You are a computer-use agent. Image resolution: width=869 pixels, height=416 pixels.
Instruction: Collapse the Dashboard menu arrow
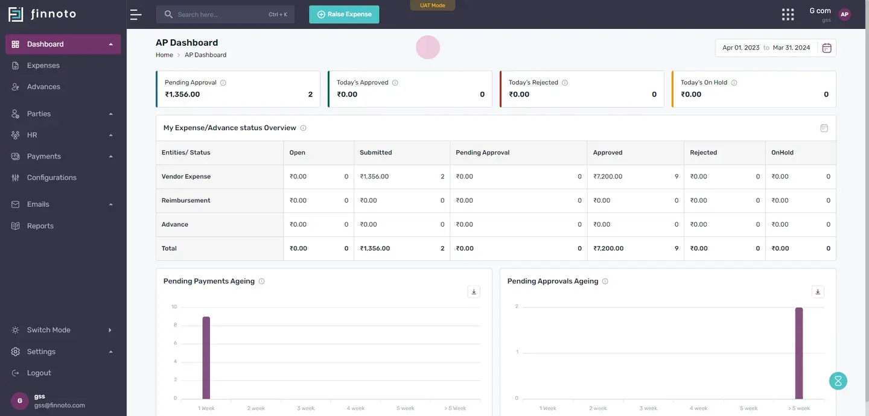click(x=110, y=44)
